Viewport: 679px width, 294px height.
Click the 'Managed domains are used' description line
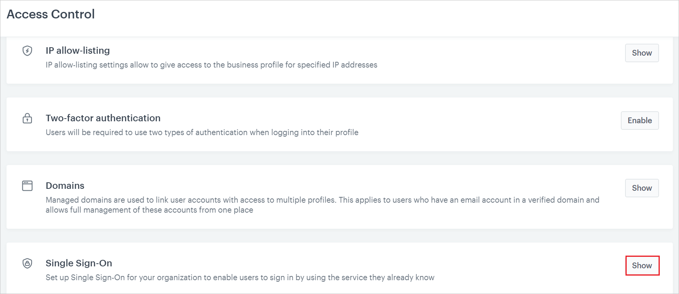322,200
